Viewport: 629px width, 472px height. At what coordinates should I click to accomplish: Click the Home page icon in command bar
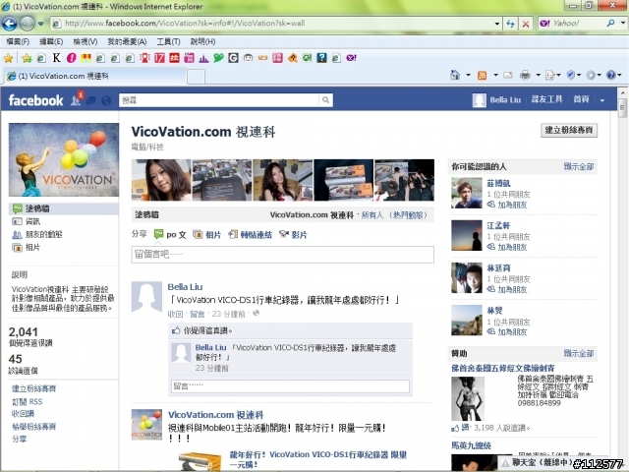(x=455, y=75)
